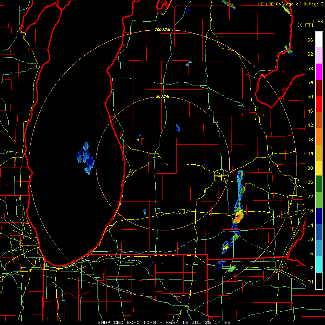Pick the light green legend band

[x=319, y=200]
